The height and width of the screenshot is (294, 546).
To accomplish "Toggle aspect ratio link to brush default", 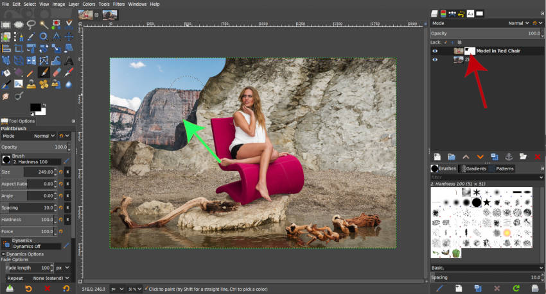I will [x=67, y=184].
